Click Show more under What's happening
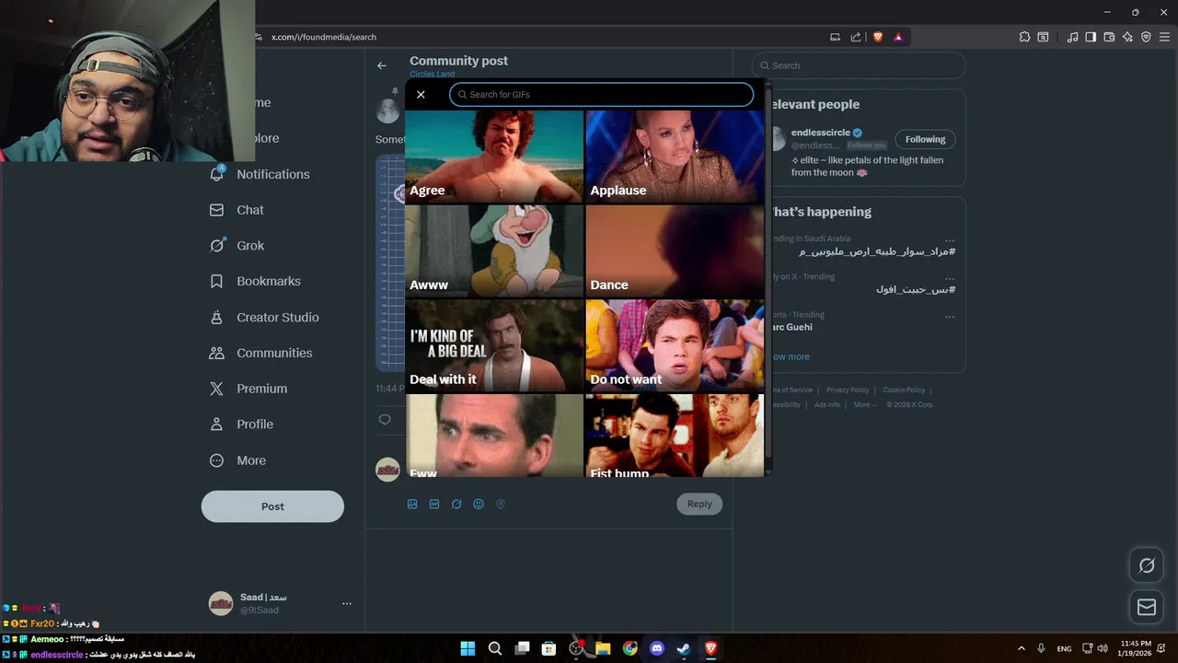Screen dimensions: 1178x663 [791, 356]
